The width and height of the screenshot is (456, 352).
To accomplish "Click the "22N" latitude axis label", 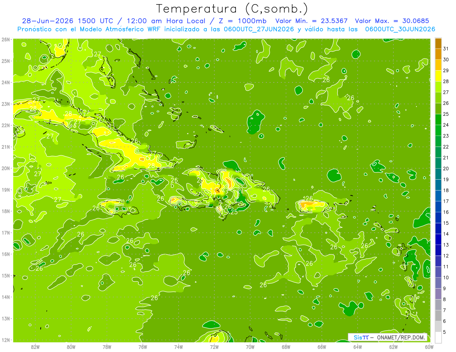I will pos(6,125).
